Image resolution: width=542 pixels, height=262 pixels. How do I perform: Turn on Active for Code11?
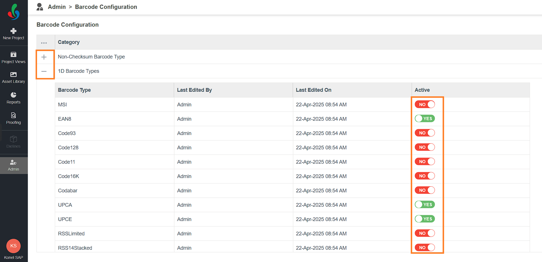point(425,162)
